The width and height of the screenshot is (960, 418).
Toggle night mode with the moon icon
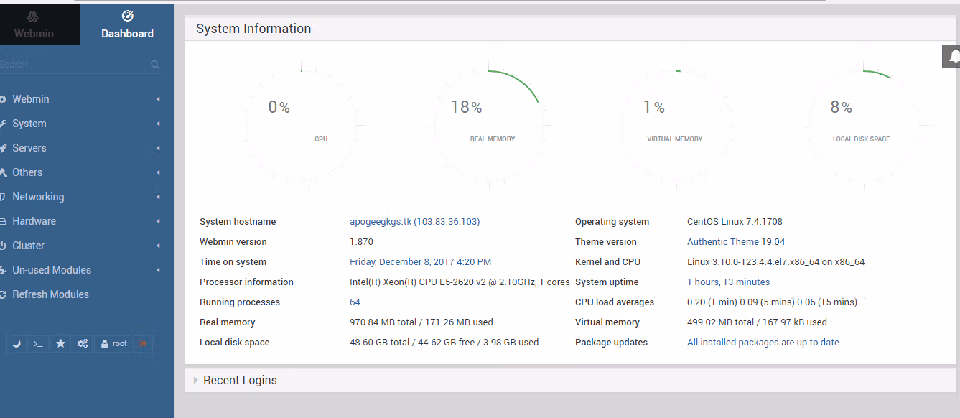[17, 344]
